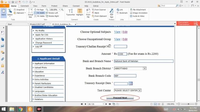Image resolution: width=200 pixels, height=112 pixels.
Task: Set view to Actual Size
Action: pos(30,13)
